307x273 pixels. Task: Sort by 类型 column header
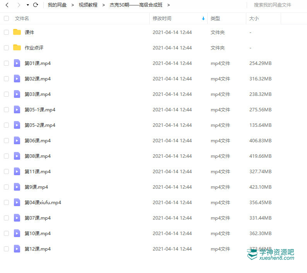tap(215, 18)
